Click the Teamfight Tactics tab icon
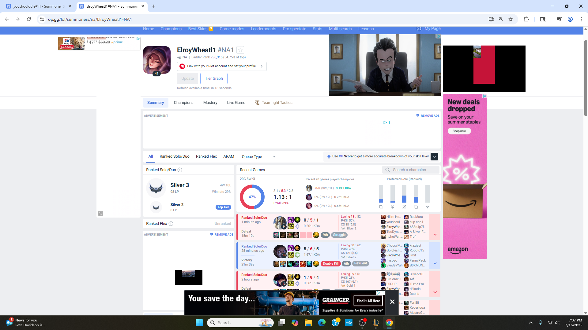The image size is (588, 330). point(257,103)
